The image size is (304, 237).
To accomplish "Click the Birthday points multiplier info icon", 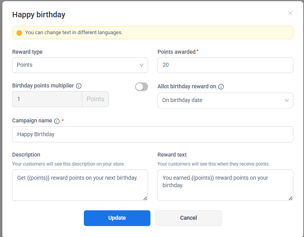I will point(79,86).
